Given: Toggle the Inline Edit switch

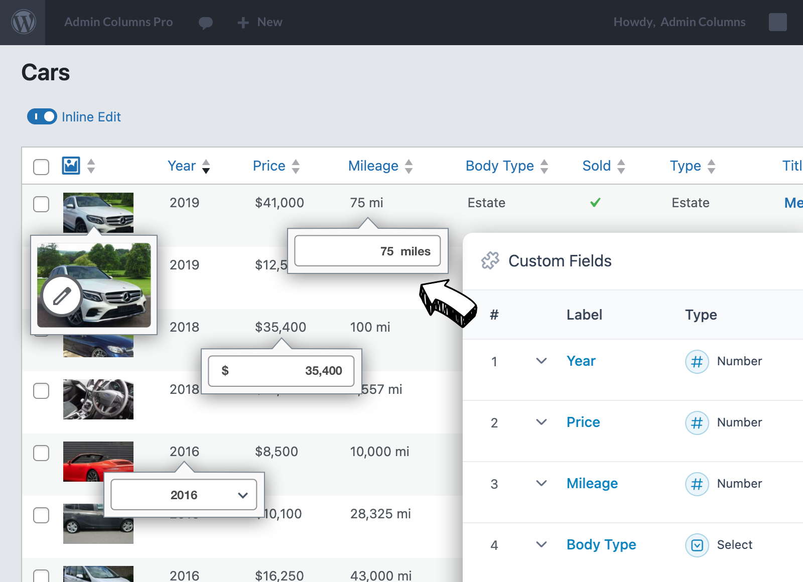Looking at the screenshot, I should [x=42, y=116].
